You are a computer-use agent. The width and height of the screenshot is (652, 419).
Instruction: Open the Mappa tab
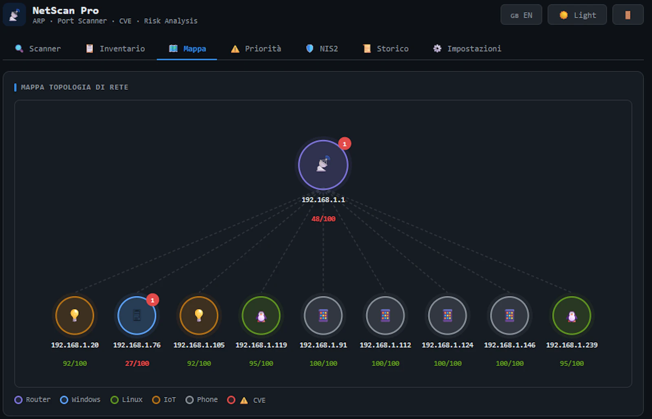187,49
